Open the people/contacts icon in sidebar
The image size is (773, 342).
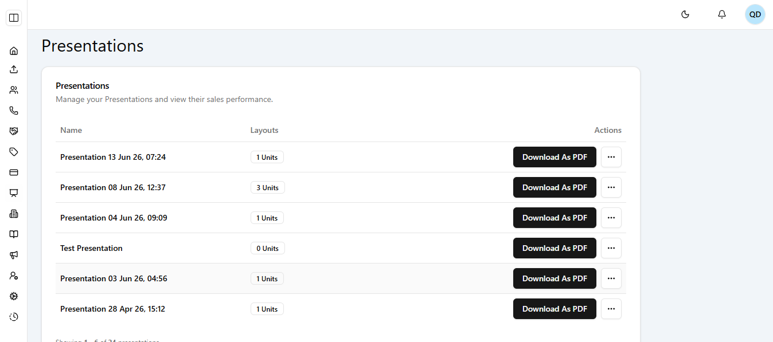coord(14,90)
